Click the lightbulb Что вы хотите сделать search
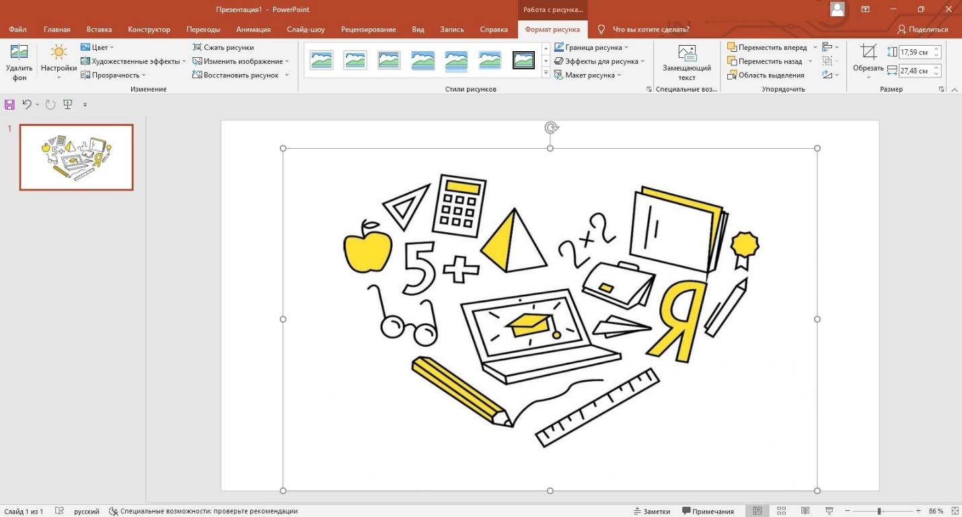This screenshot has width=962, height=517. [601, 30]
